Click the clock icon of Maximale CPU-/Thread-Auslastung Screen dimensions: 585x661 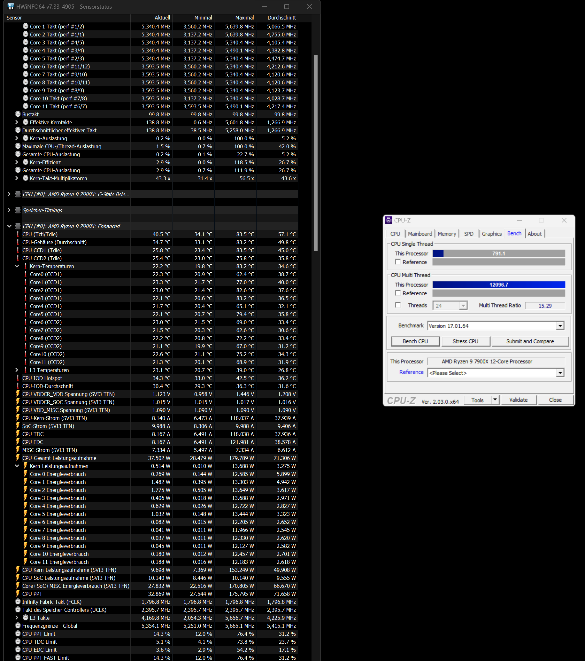18,146
